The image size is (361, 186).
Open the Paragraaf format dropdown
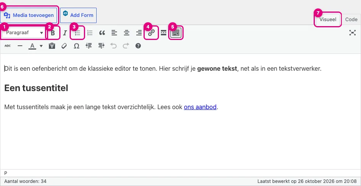24,33
